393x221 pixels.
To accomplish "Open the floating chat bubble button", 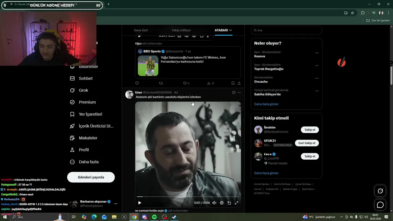I will click(x=380, y=205).
